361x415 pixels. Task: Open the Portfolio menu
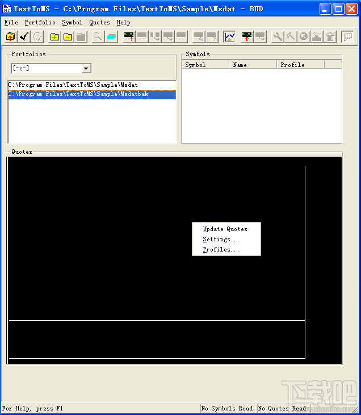click(40, 23)
